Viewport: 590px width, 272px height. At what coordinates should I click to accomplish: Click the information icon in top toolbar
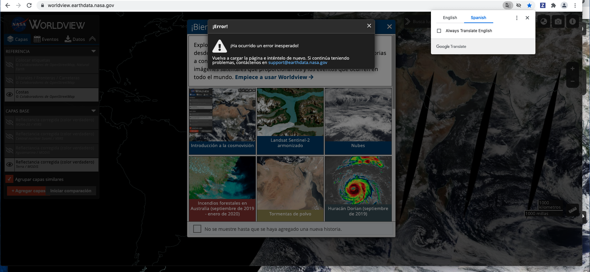[573, 21]
